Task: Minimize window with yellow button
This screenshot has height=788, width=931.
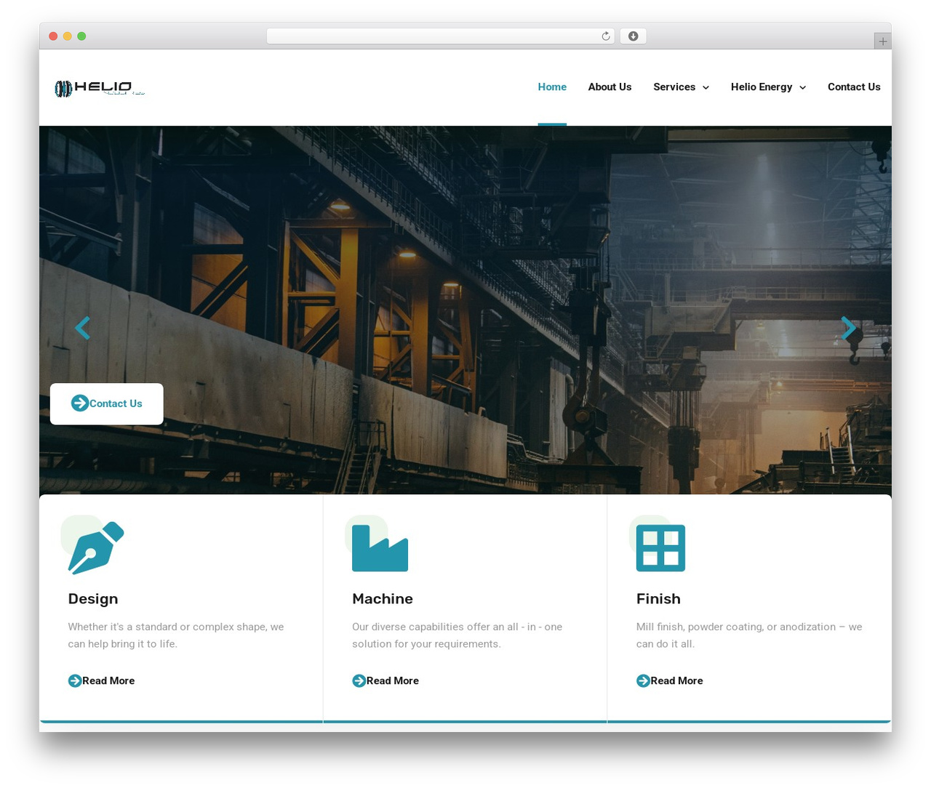Action: [67, 36]
